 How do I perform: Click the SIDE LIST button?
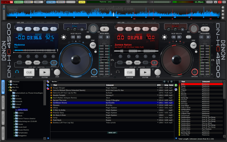click(x=112, y=133)
